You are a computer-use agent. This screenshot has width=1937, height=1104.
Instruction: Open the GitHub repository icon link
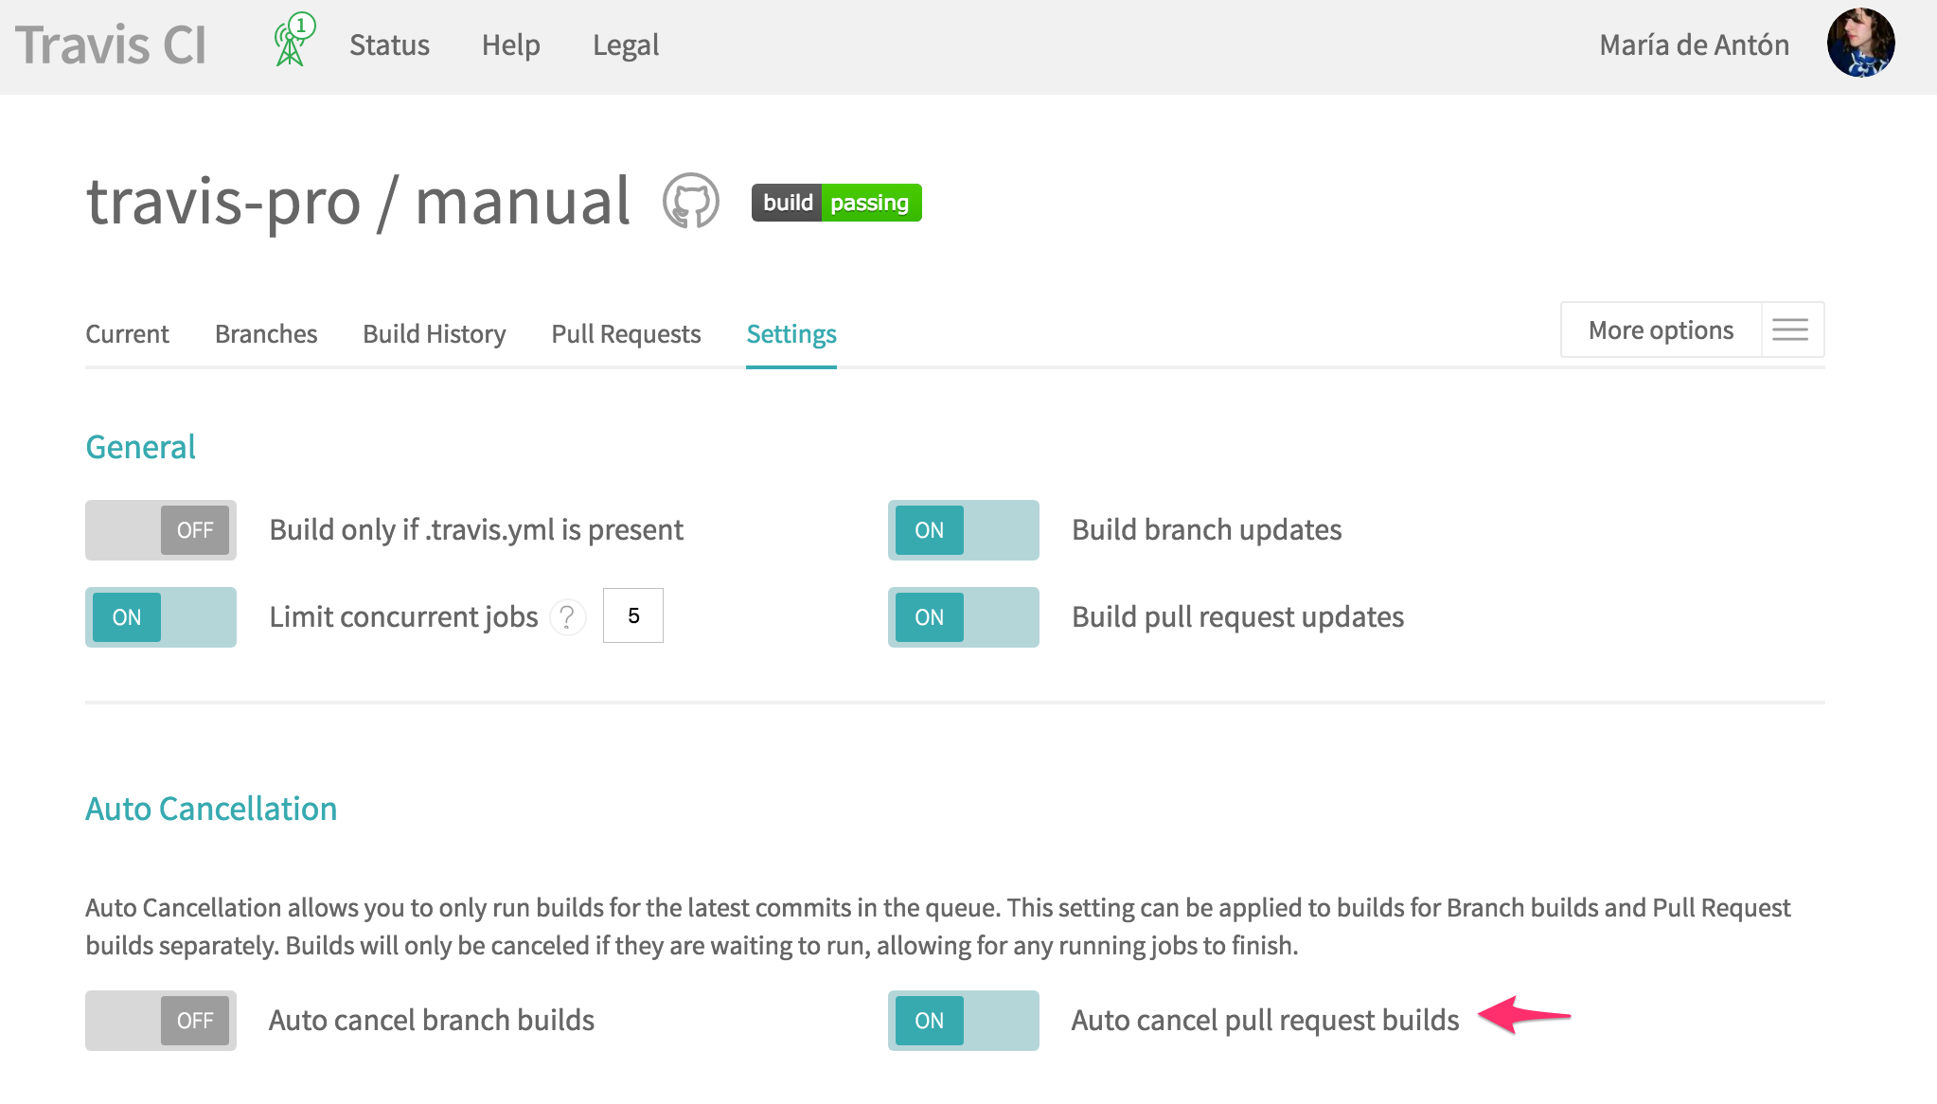coord(691,201)
